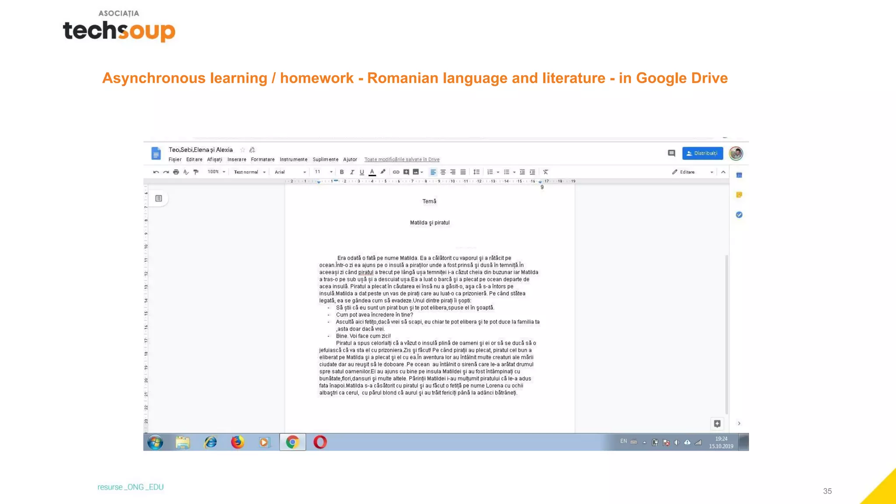
Task: Open Google Tasks in the side panel
Action: pos(739,215)
